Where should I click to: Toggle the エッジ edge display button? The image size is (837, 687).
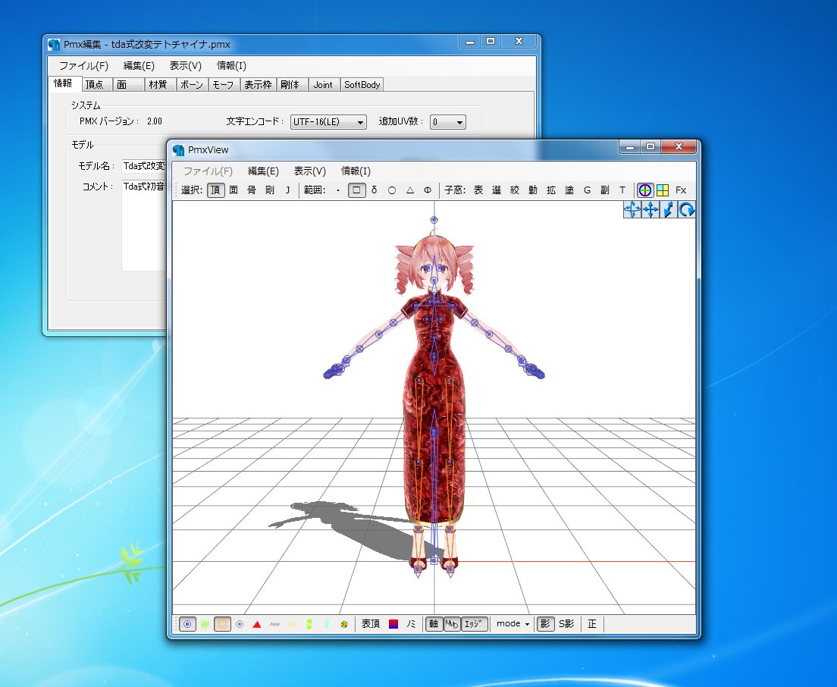(x=474, y=623)
